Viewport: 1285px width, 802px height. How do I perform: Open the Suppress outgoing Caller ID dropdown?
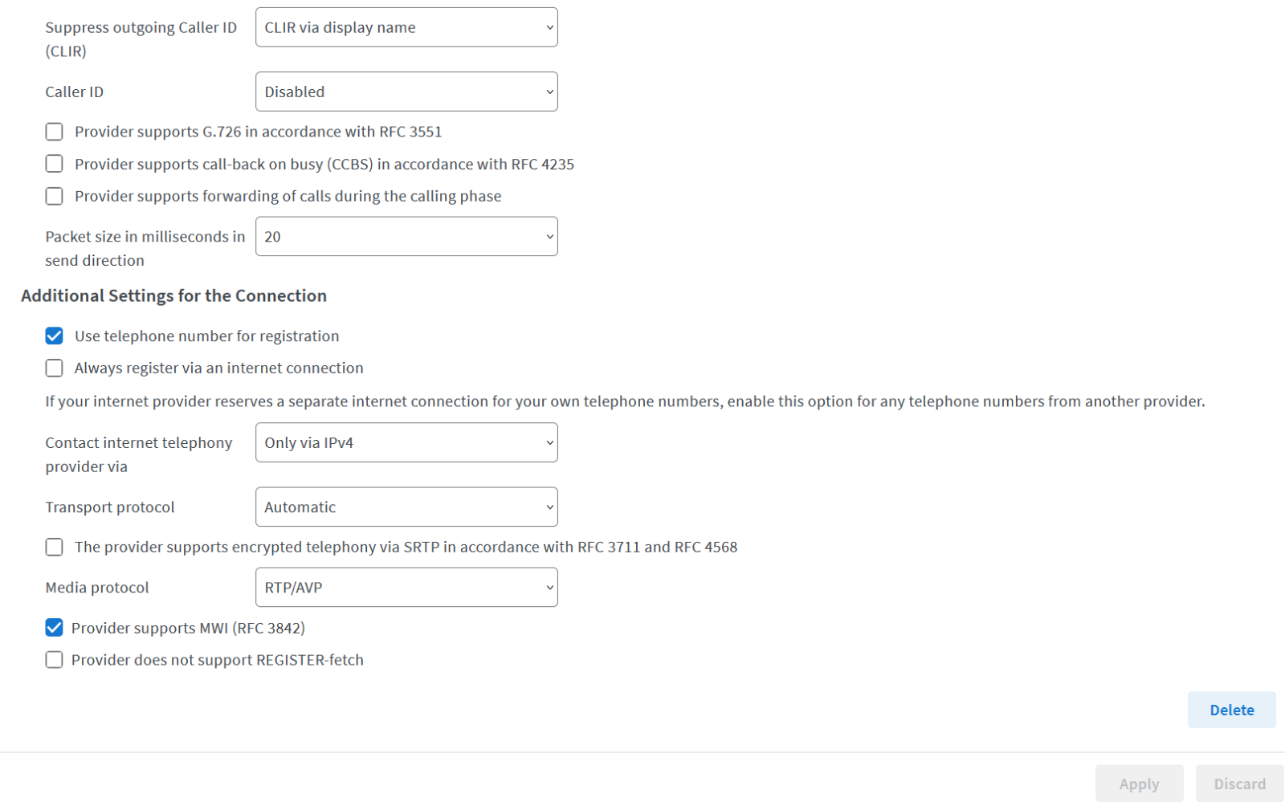click(x=406, y=27)
